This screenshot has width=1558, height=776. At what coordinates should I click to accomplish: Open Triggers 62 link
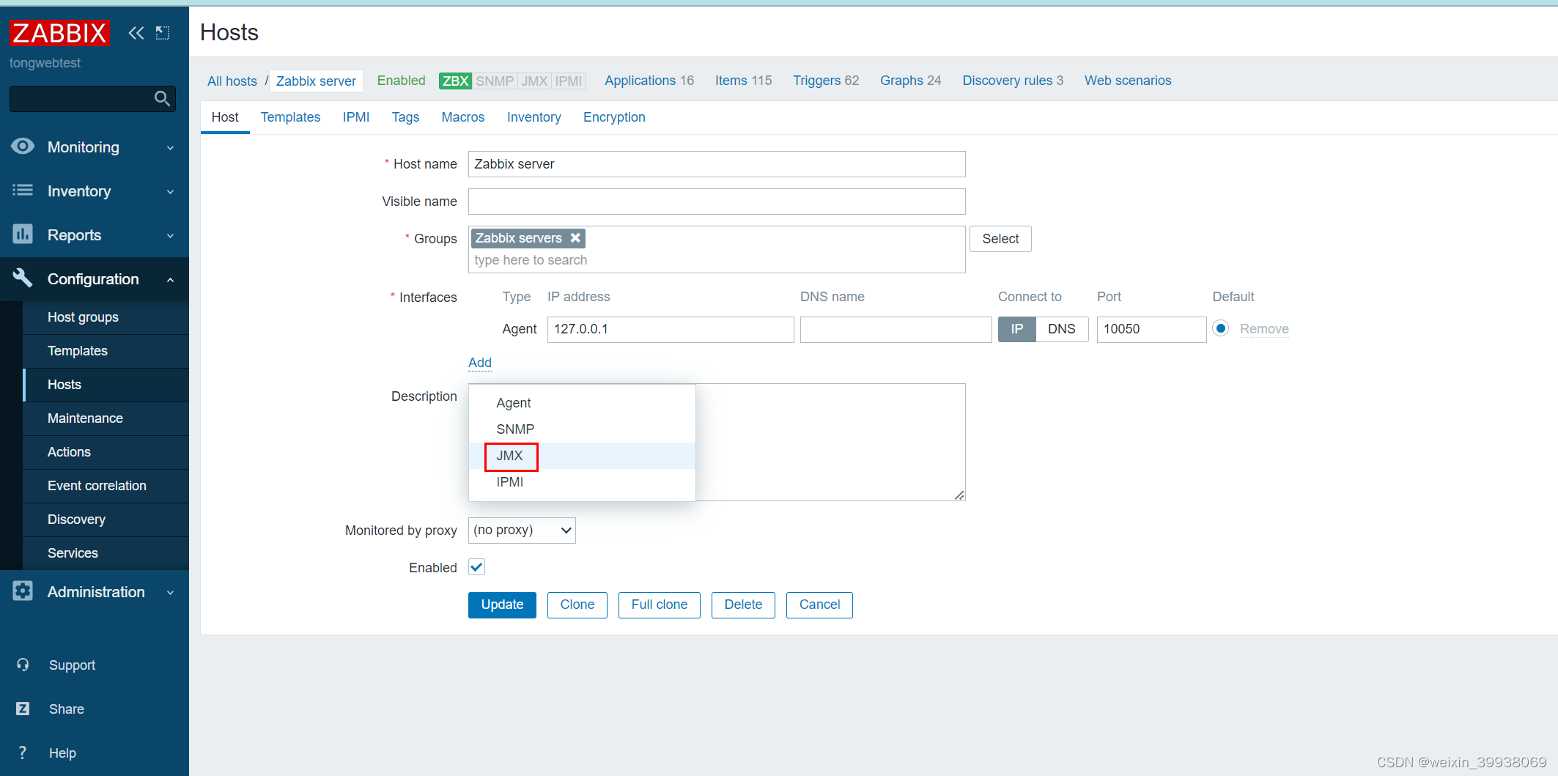pos(826,81)
